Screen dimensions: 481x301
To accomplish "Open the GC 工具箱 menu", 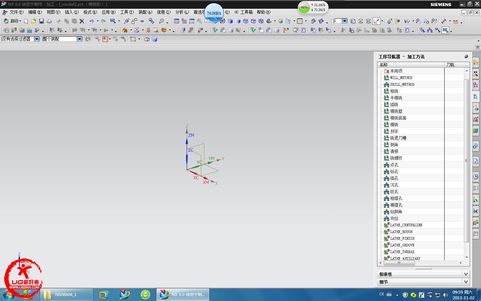I will tap(243, 12).
